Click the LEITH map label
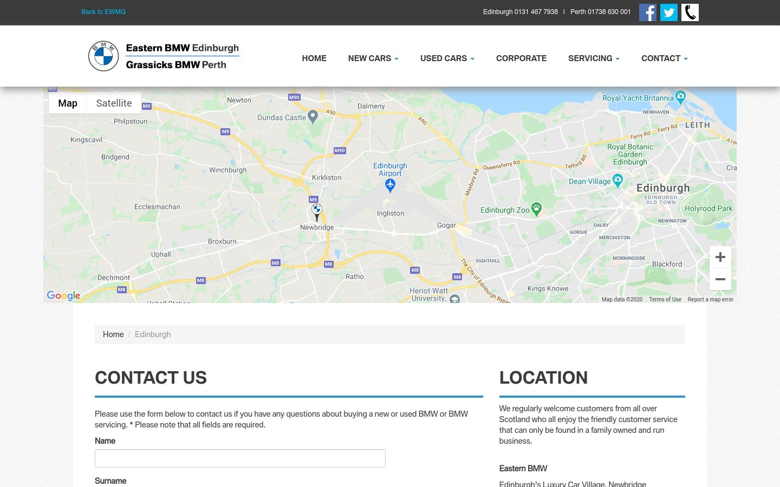Image resolution: width=780 pixels, height=487 pixels. click(x=698, y=125)
